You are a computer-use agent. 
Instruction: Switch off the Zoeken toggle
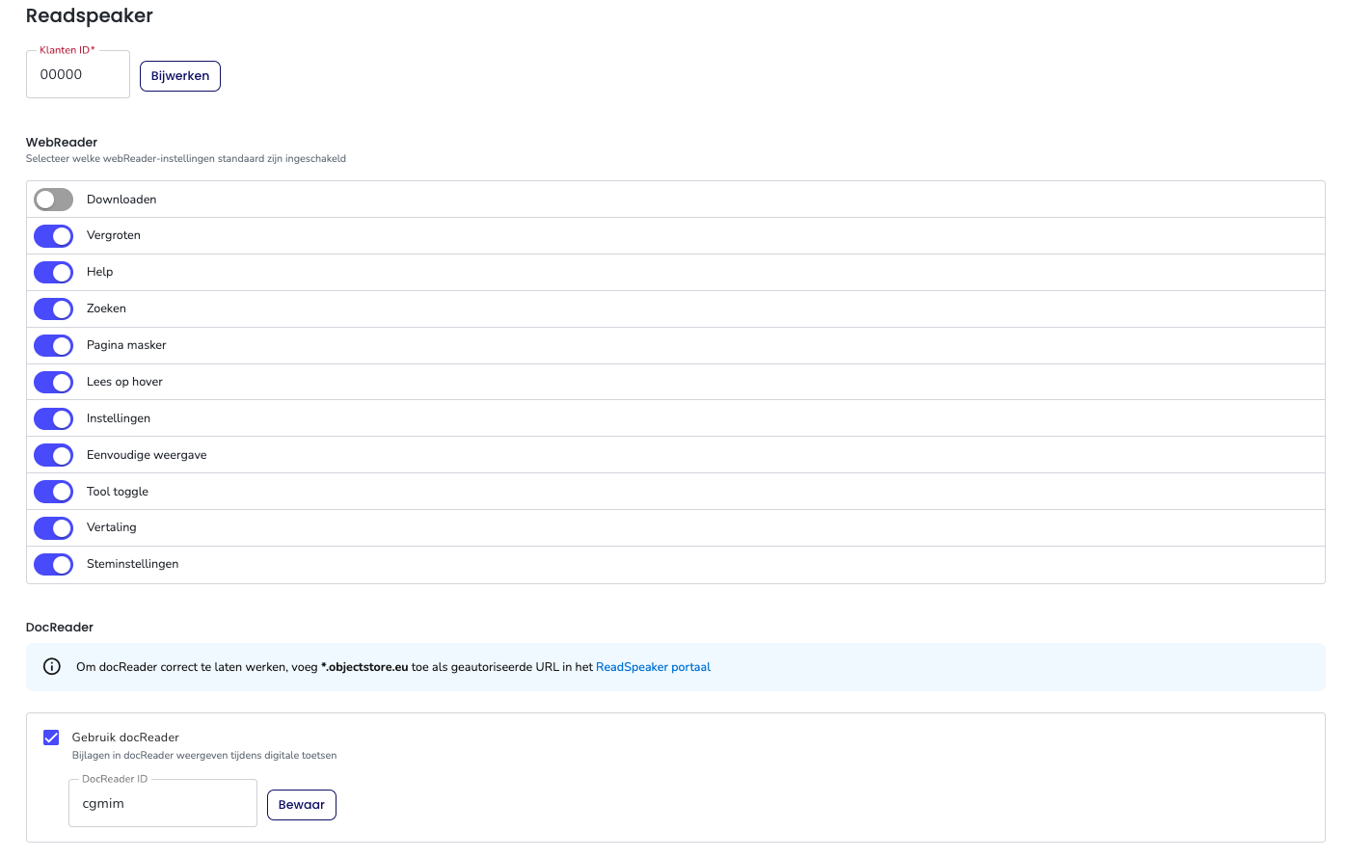(x=53, y=309)
